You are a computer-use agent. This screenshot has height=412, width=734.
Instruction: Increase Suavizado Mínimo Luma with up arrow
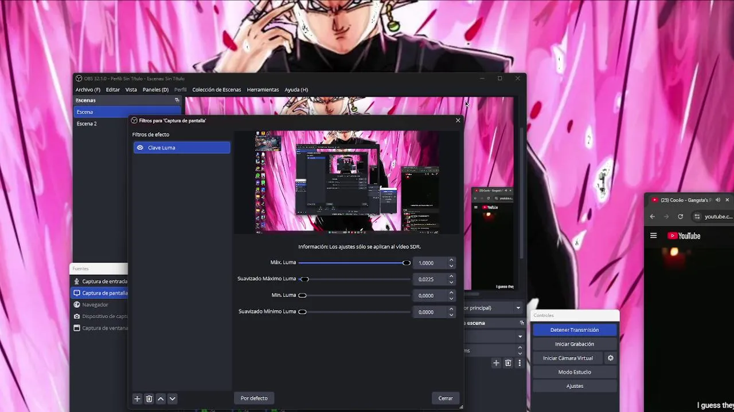tap(451, 310)
